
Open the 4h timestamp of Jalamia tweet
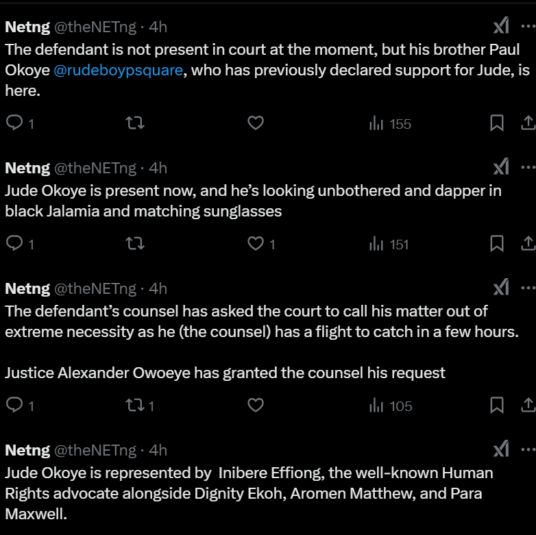(158, 168)
